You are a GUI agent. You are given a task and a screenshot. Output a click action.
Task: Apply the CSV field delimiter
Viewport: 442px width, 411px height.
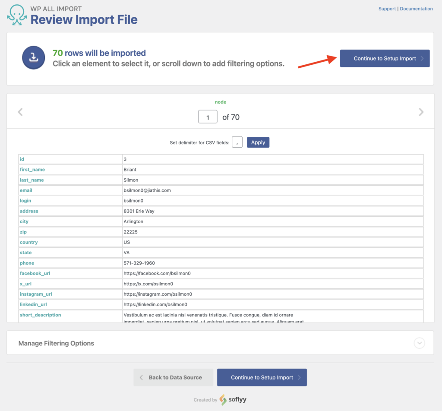coord(258,142)
